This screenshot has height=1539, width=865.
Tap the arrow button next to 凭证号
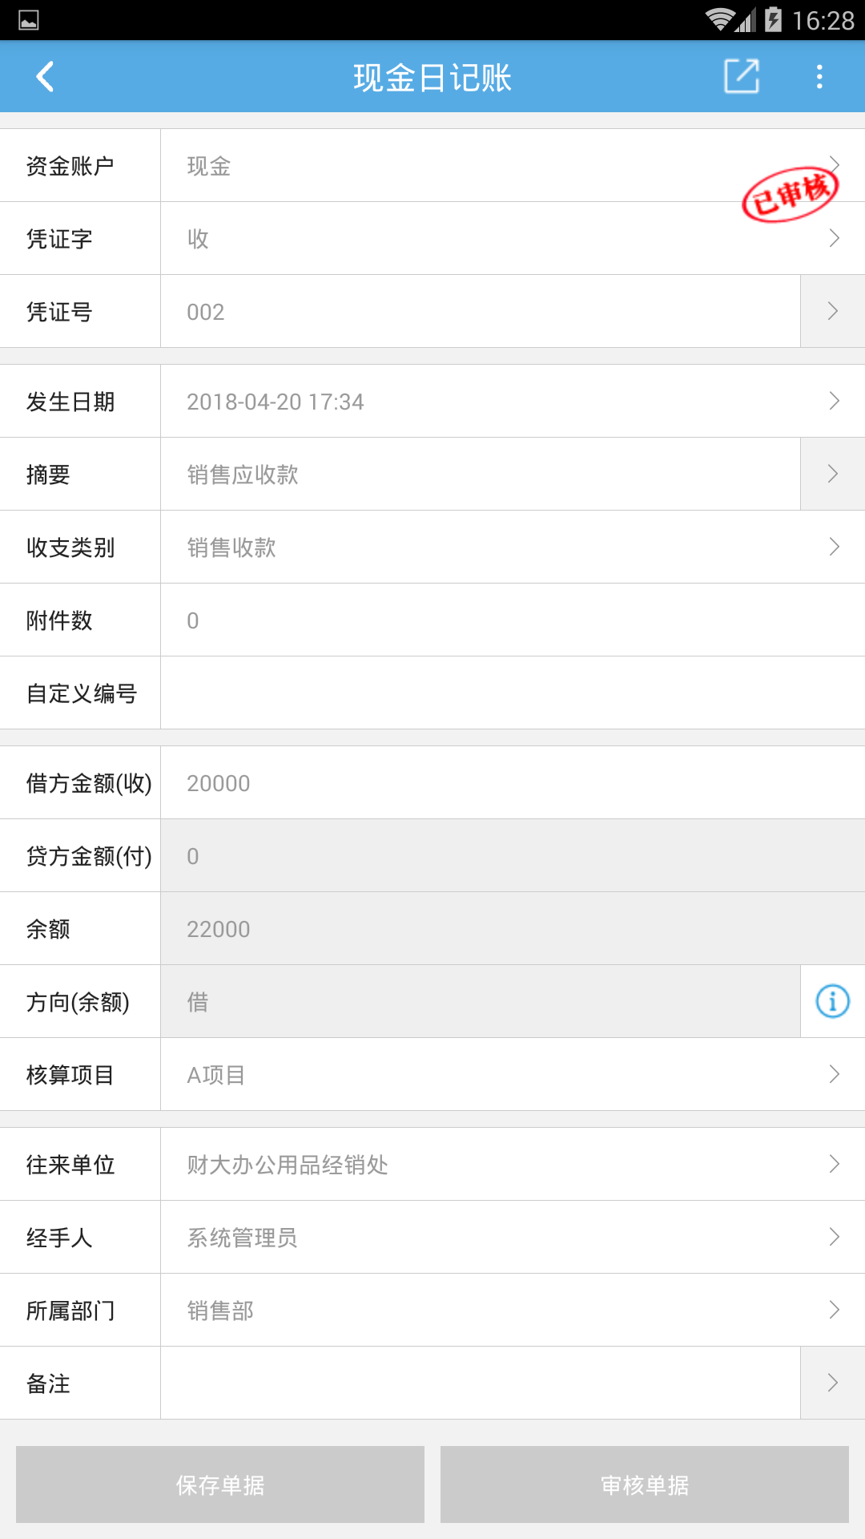click(x=833, y=311)
